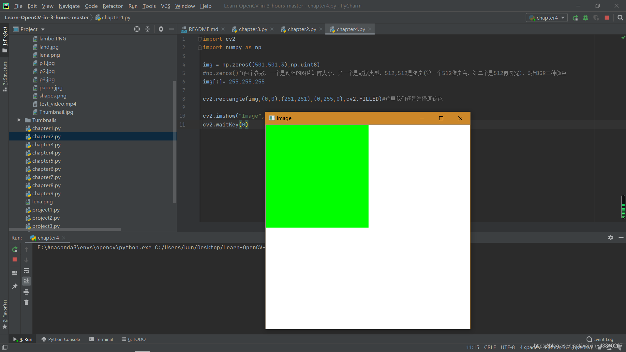Select project1.py in project tree

(x=46, y=210)
